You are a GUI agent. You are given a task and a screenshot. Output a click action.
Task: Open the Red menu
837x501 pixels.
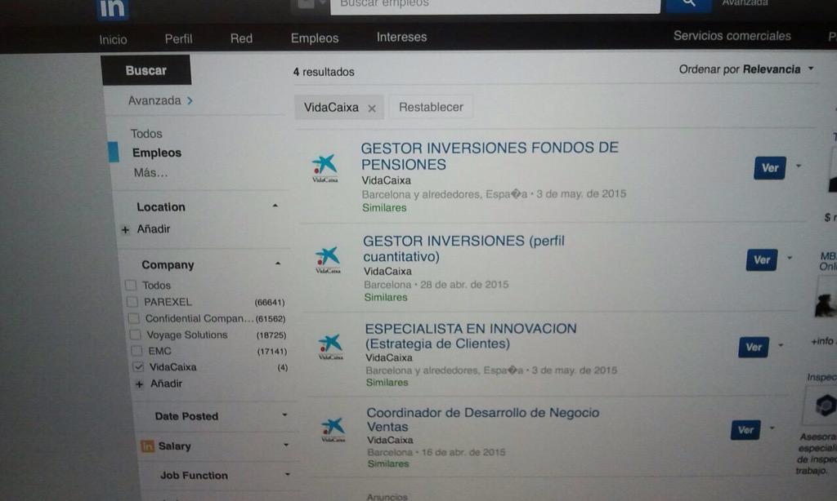(x=241, y=38)
